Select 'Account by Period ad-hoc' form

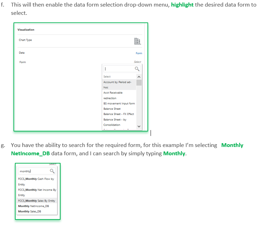(x=119, y=85)
